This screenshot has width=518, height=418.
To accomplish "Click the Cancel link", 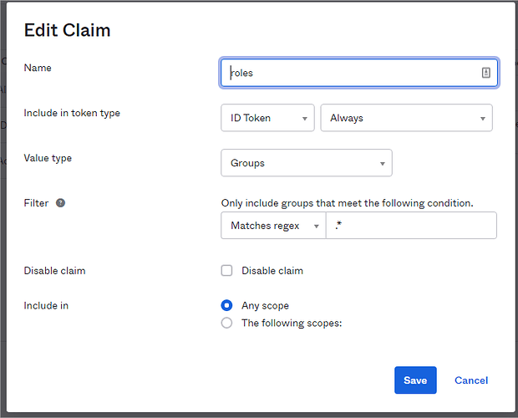I will 471,380.
